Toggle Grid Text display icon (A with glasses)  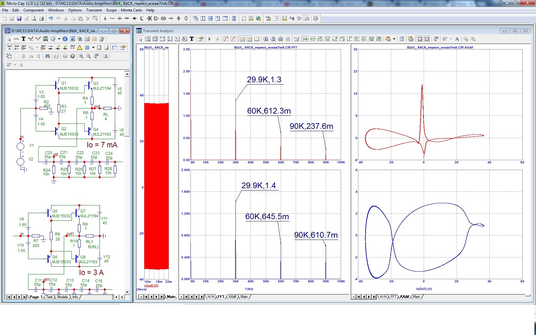pyautogui.click(x=9, y=48)
